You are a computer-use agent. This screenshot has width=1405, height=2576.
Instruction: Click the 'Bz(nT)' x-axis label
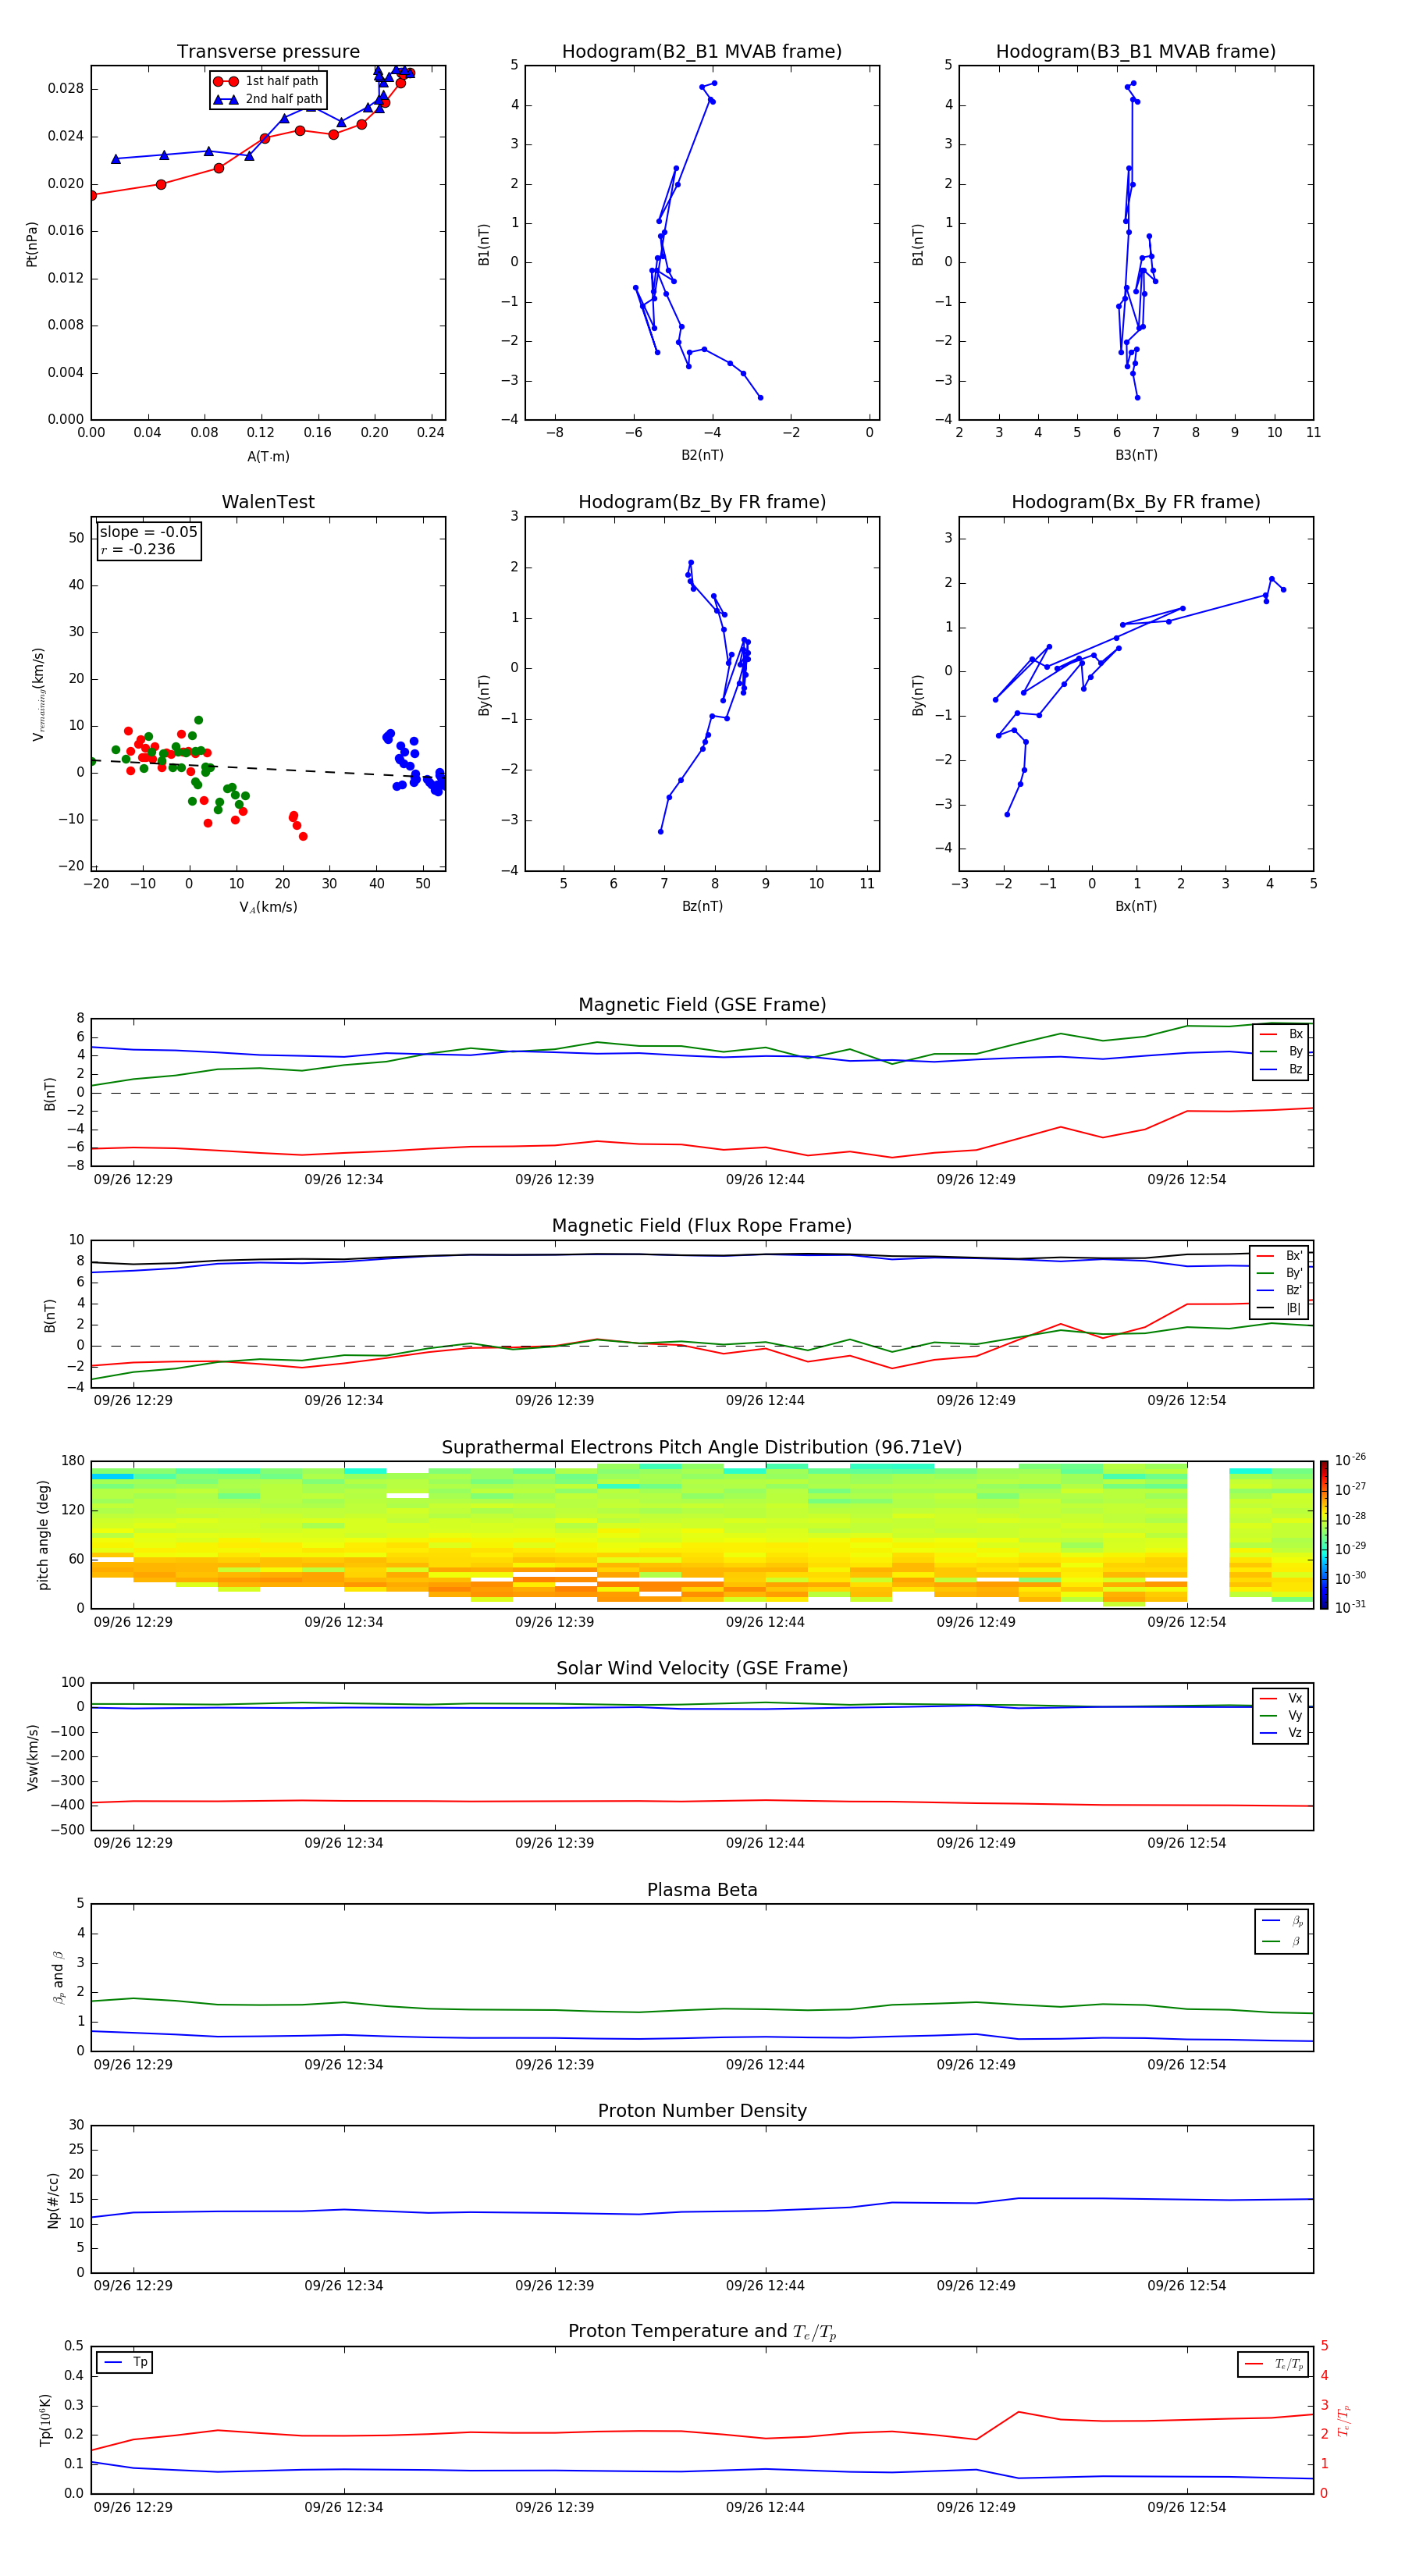coord(702,906)
